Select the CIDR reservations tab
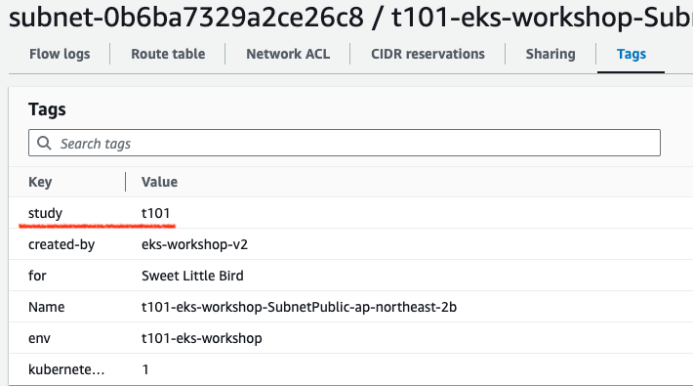Image resolution: width=693 pixels, height=386 pixels. coord(428,54)
